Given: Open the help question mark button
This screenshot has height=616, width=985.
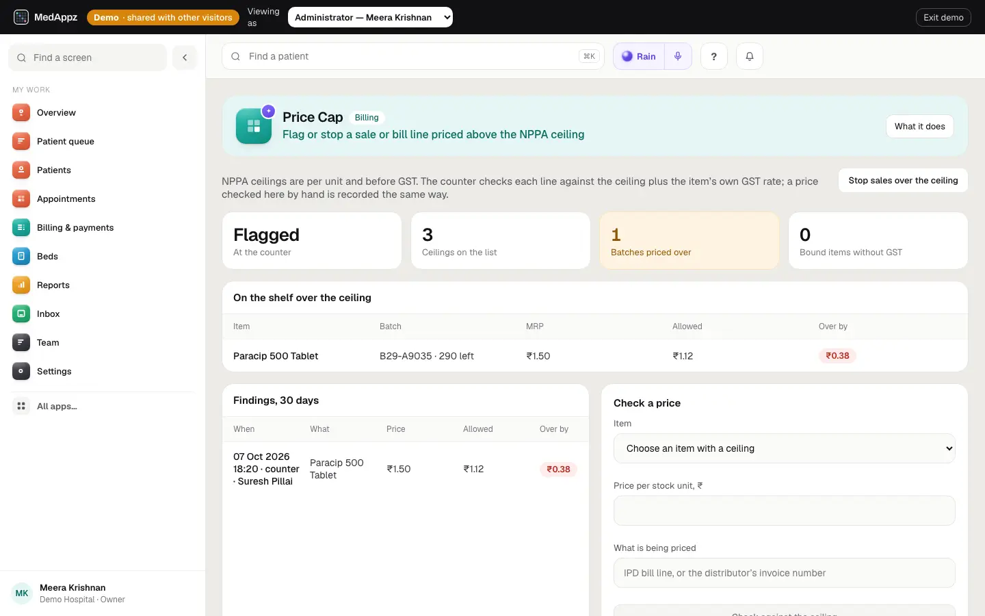Looking at the screenshot, I should click(x=714, y=56).
